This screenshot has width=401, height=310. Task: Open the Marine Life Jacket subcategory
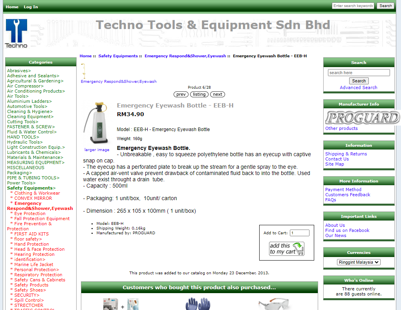pos(34,265)
